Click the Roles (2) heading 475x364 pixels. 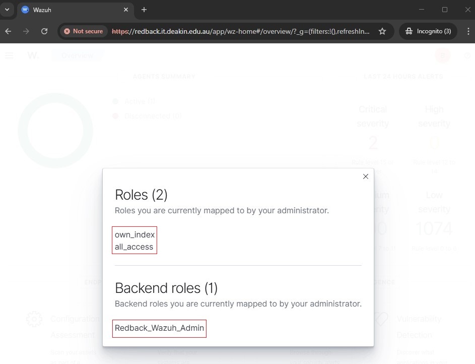(141, 195)
